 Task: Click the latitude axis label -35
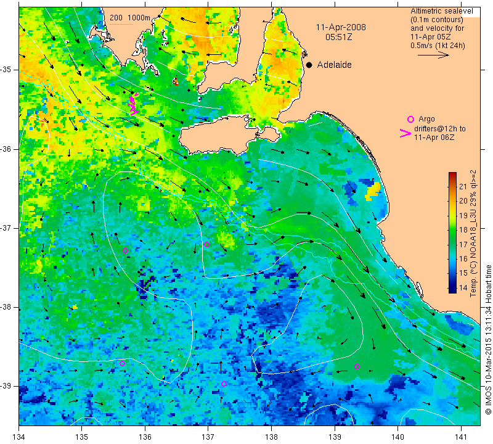tap(6, 70)
